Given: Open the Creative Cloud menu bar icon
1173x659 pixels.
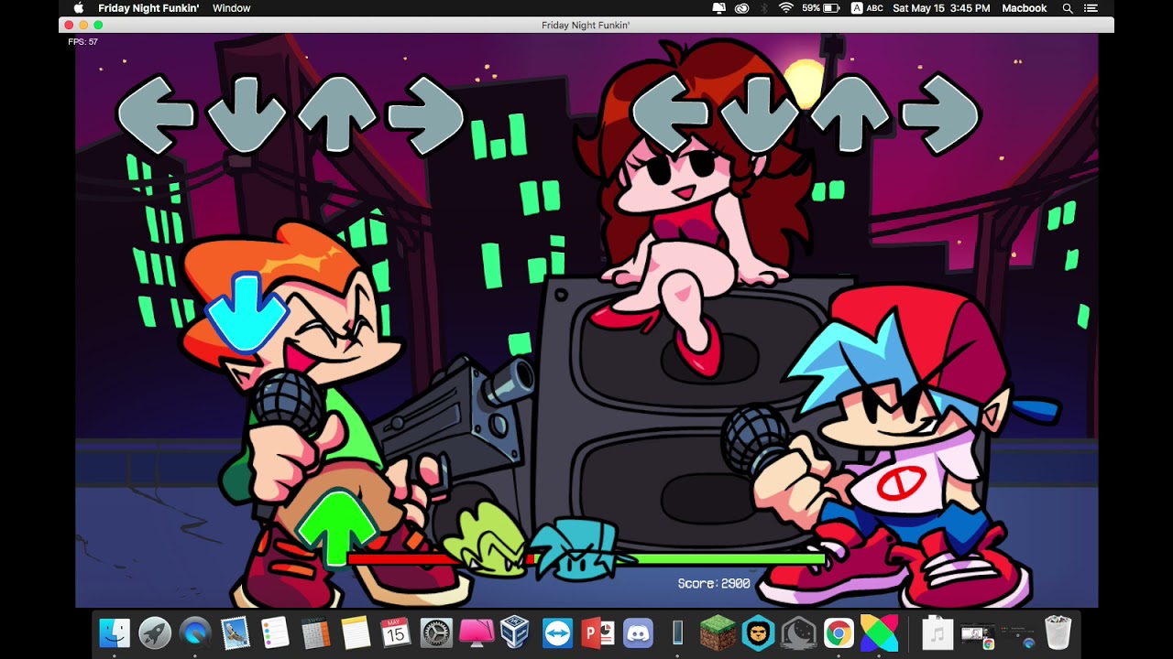Looking at the screenshot, I should click(x=741, y=8).
